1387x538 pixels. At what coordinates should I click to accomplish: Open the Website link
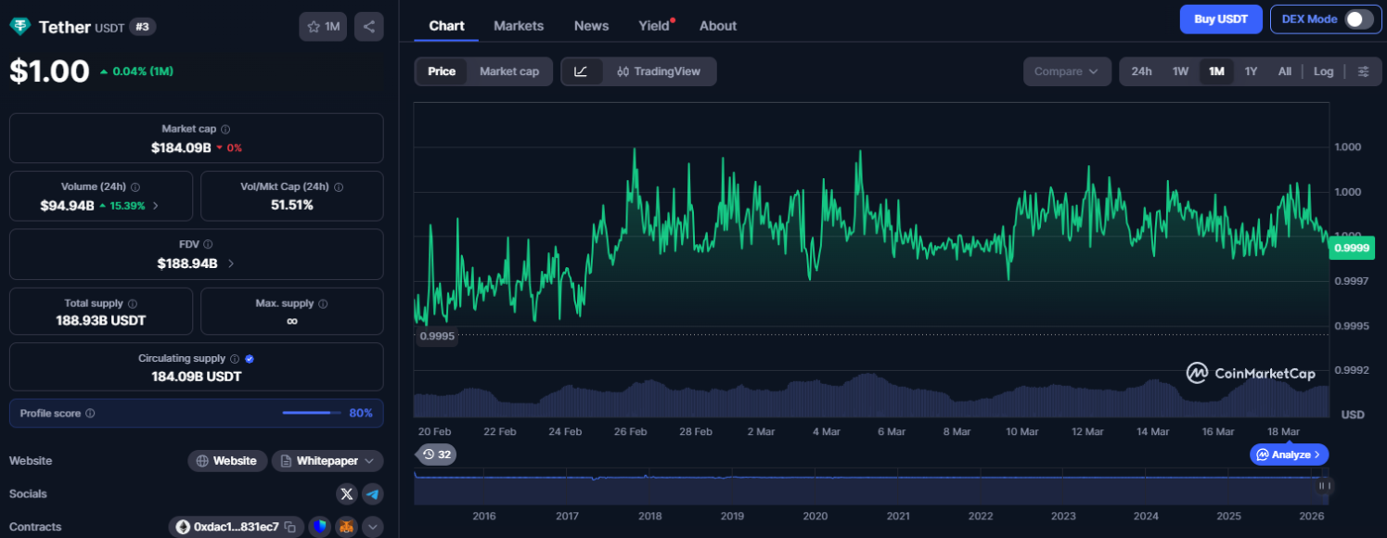(x=227, y=461)
